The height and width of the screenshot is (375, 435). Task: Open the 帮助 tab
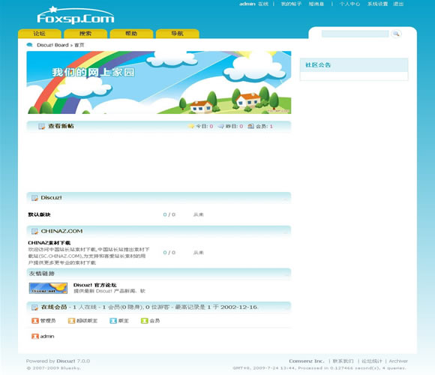pos(131,34)
